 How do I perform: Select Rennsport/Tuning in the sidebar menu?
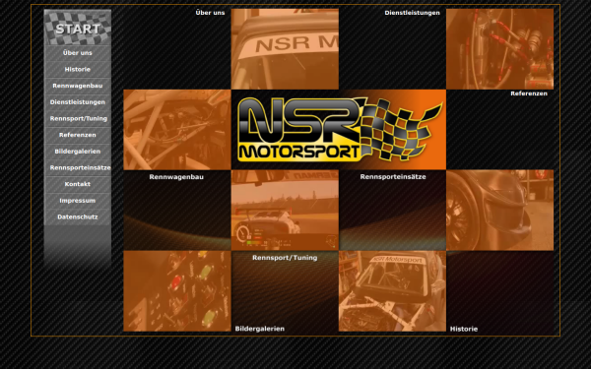[78, 119]
